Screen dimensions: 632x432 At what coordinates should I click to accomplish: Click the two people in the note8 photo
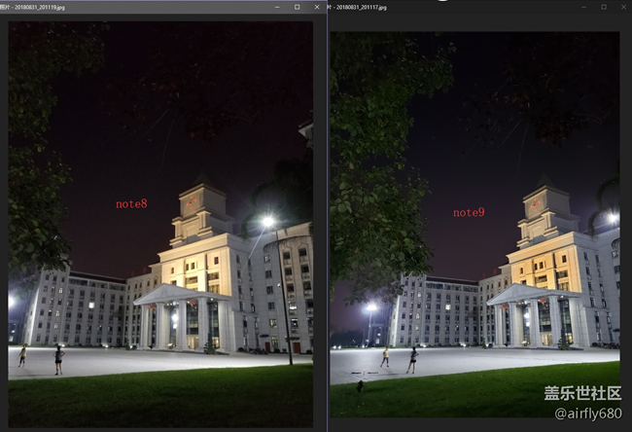click(41, 358)
